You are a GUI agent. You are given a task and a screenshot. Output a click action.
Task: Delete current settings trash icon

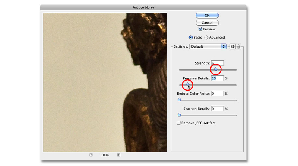coord(238,46)
